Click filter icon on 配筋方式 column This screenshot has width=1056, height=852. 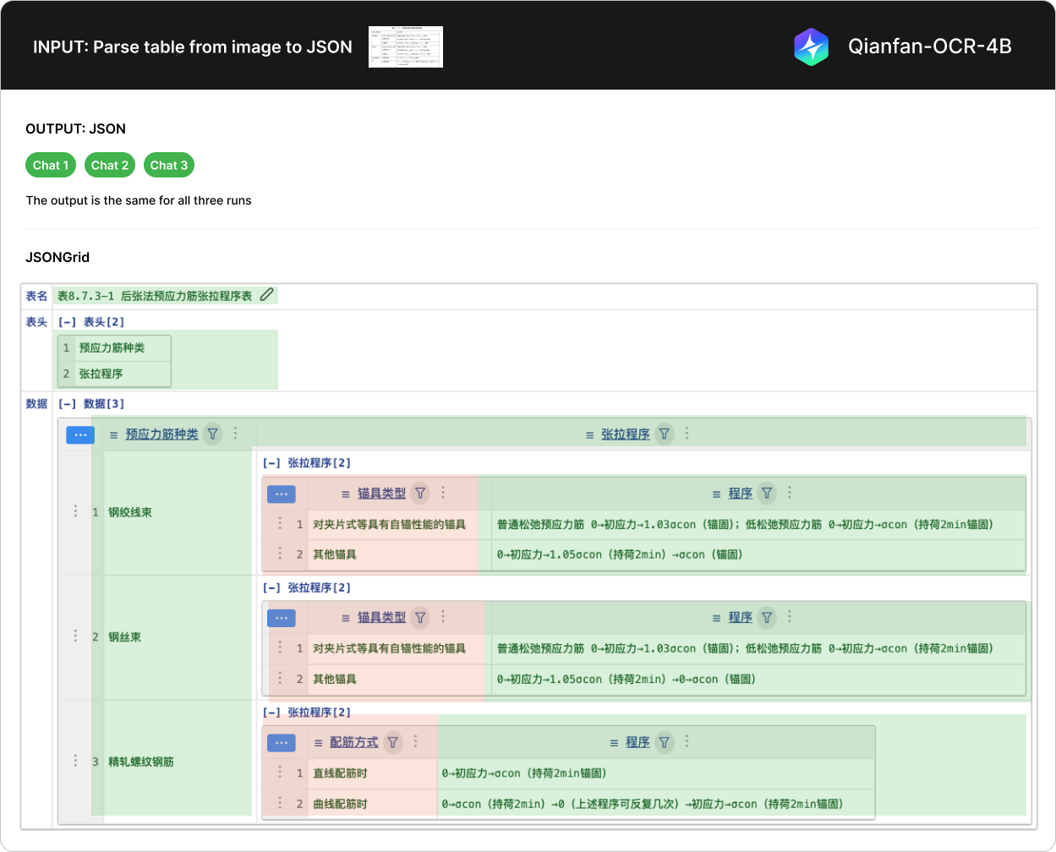click(393, 742)
